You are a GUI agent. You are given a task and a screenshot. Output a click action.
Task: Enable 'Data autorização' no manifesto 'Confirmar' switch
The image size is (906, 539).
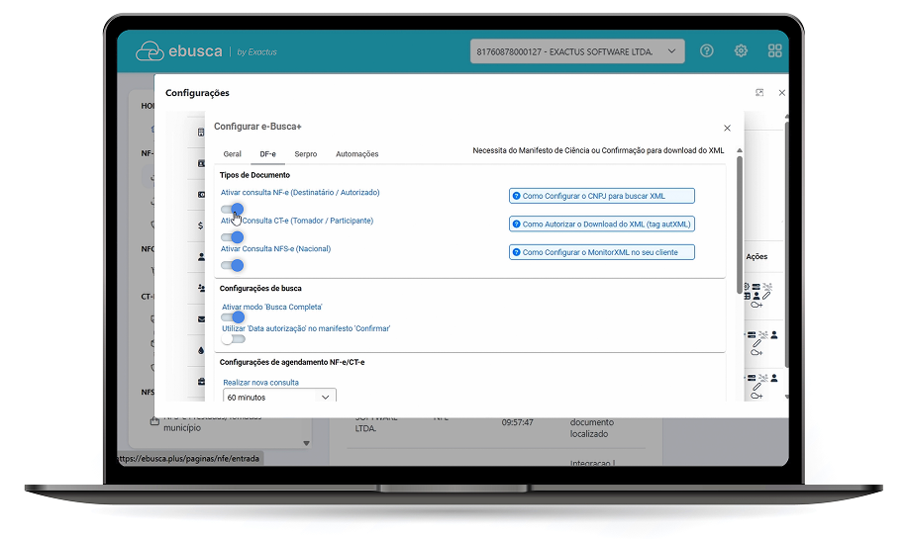[x=234, y=339]
